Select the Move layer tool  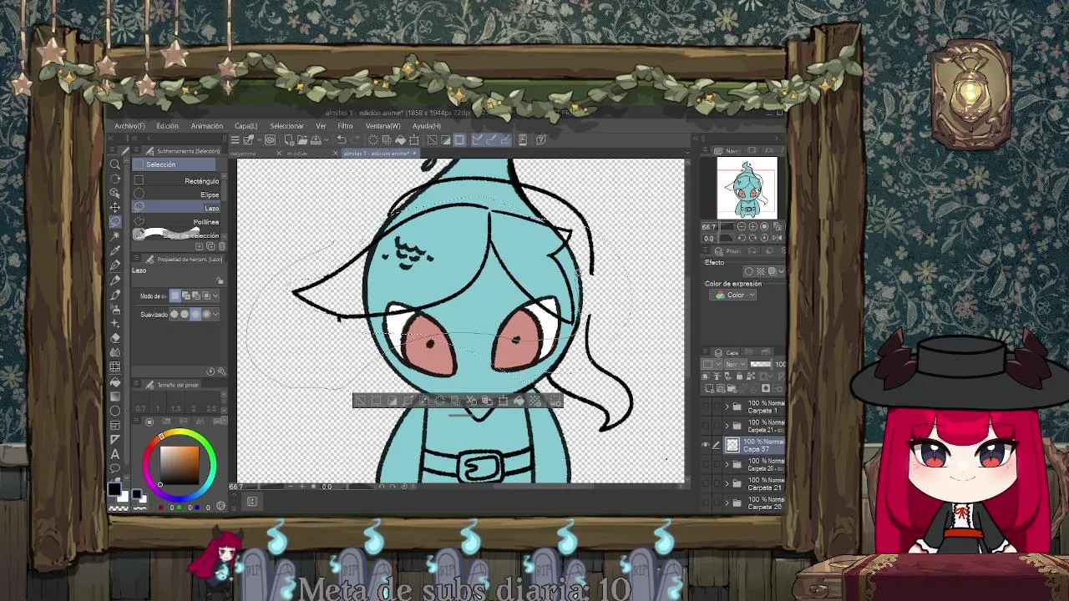click(115, 207)
